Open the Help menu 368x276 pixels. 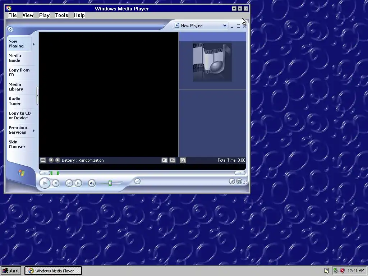coord(79,15)
